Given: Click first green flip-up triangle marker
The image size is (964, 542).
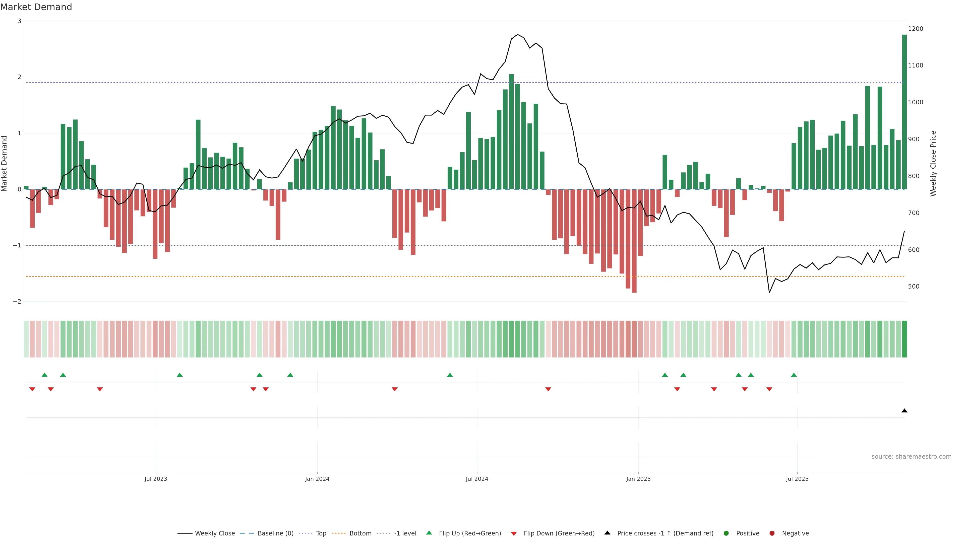Looking at the screenshot, I should coord(44,375).
